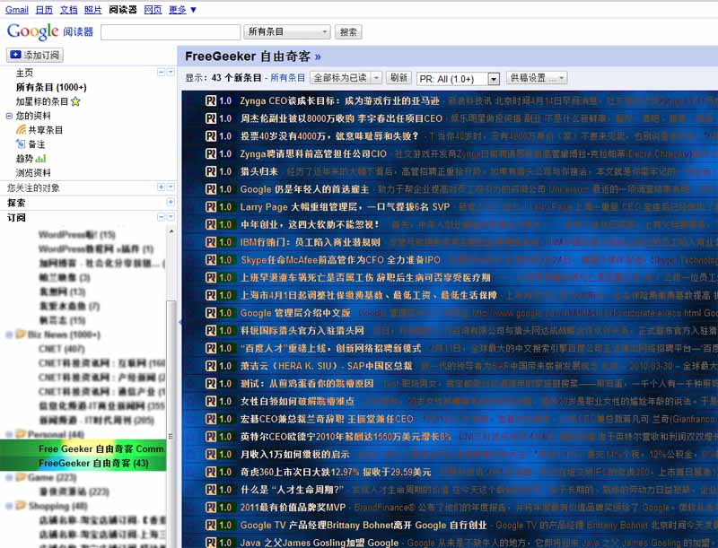The width and height of the screenshot is (718, 548).
Task: Open the arrow next to 全部标为已读
Action: [376, 78]
